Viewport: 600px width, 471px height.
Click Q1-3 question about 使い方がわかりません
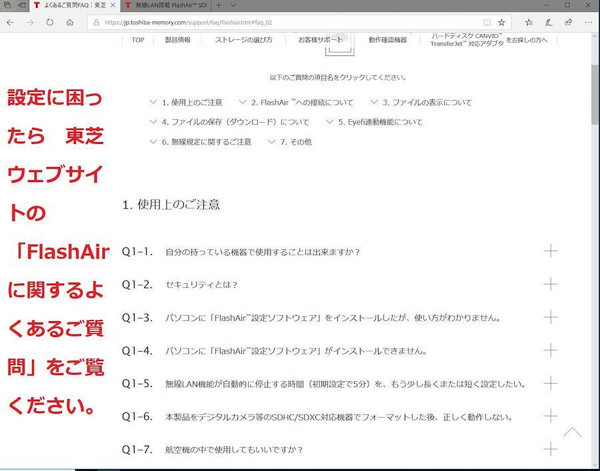coord(333,318)
